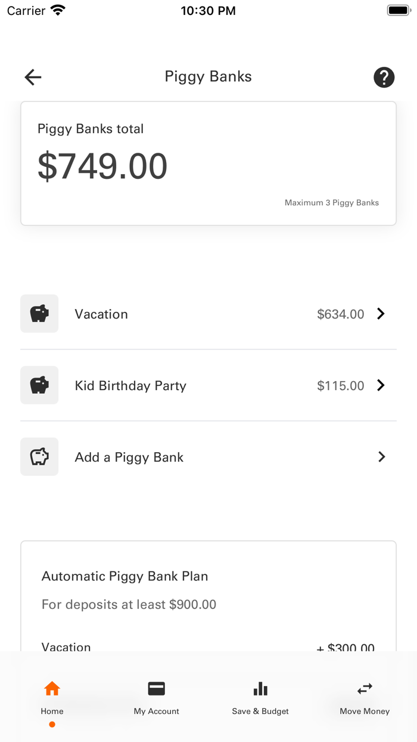Tap the Move Money arrows icon
417x742 pixels.
coord(364,688)
